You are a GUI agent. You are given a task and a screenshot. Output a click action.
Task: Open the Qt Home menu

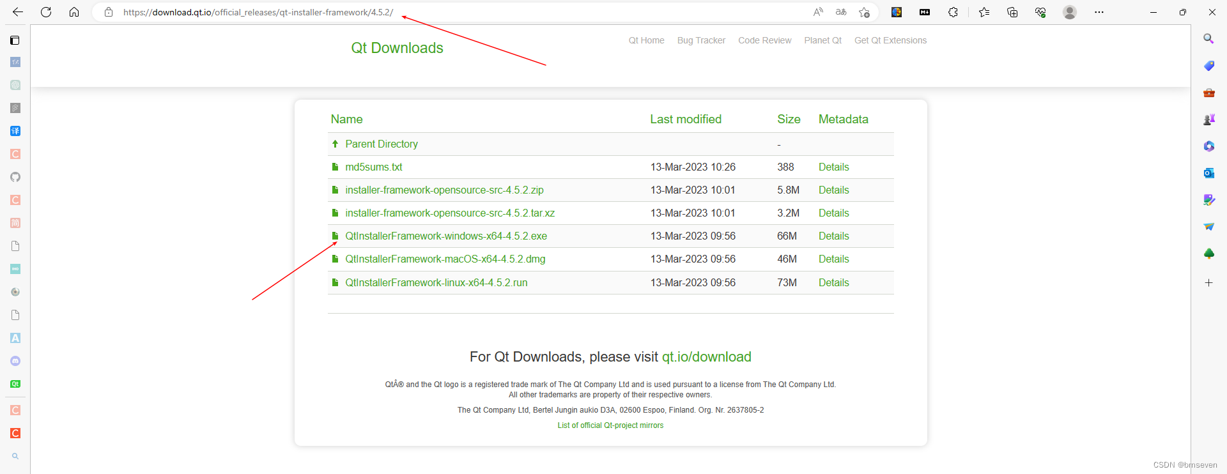point(646,40)
